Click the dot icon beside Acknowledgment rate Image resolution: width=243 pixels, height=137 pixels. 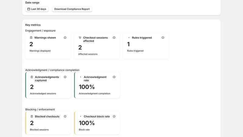coord(80,77)
